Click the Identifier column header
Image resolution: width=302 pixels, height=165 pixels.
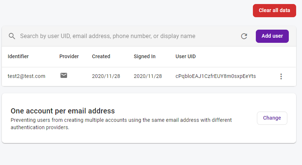(x=18, y=56)
